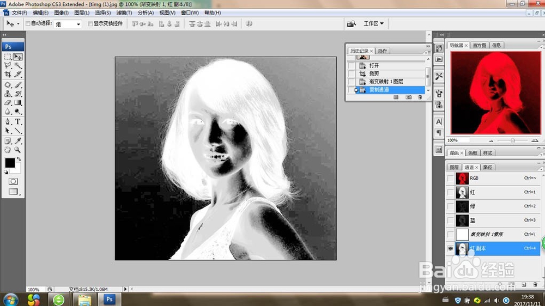Show the 红 channel visibility
The height and width of the screenshot is (306, 545).
[451, 192]
